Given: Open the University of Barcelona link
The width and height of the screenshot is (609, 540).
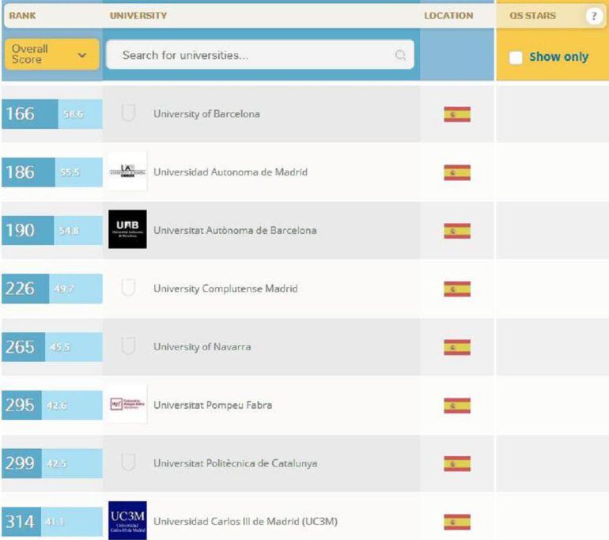Looking at the screenshot, I should point(206,114).
